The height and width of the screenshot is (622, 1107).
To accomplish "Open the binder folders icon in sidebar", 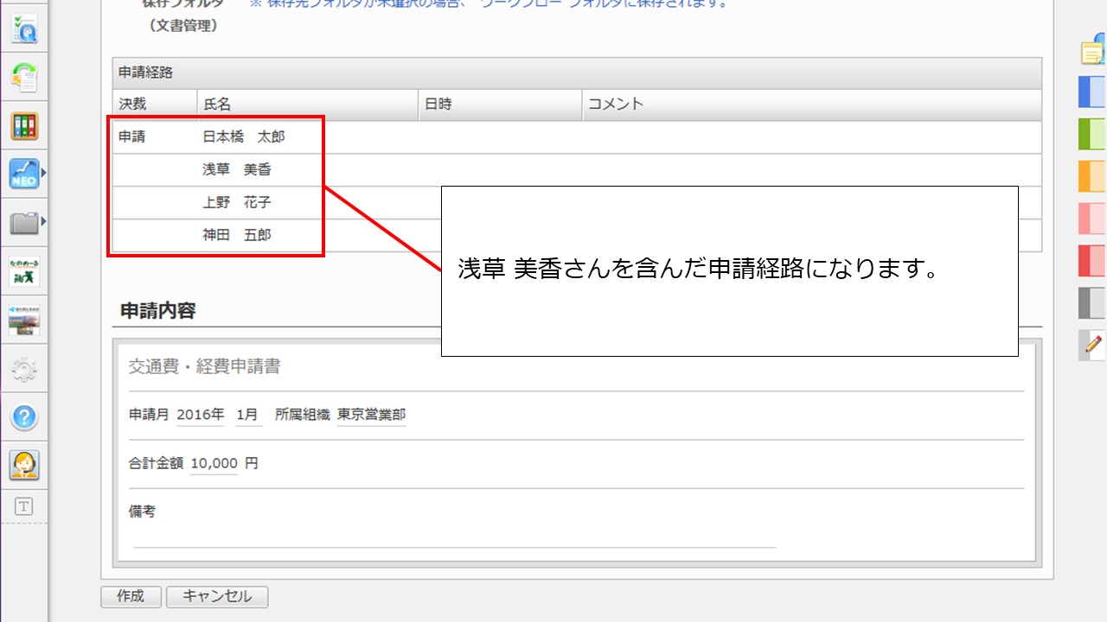I will coord(24,126).
